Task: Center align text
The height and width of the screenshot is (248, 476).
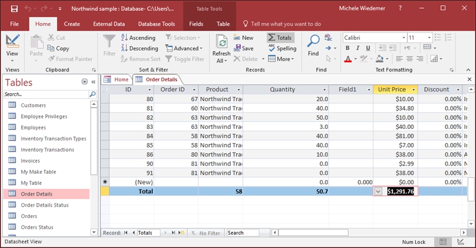Action: point(410,59)
